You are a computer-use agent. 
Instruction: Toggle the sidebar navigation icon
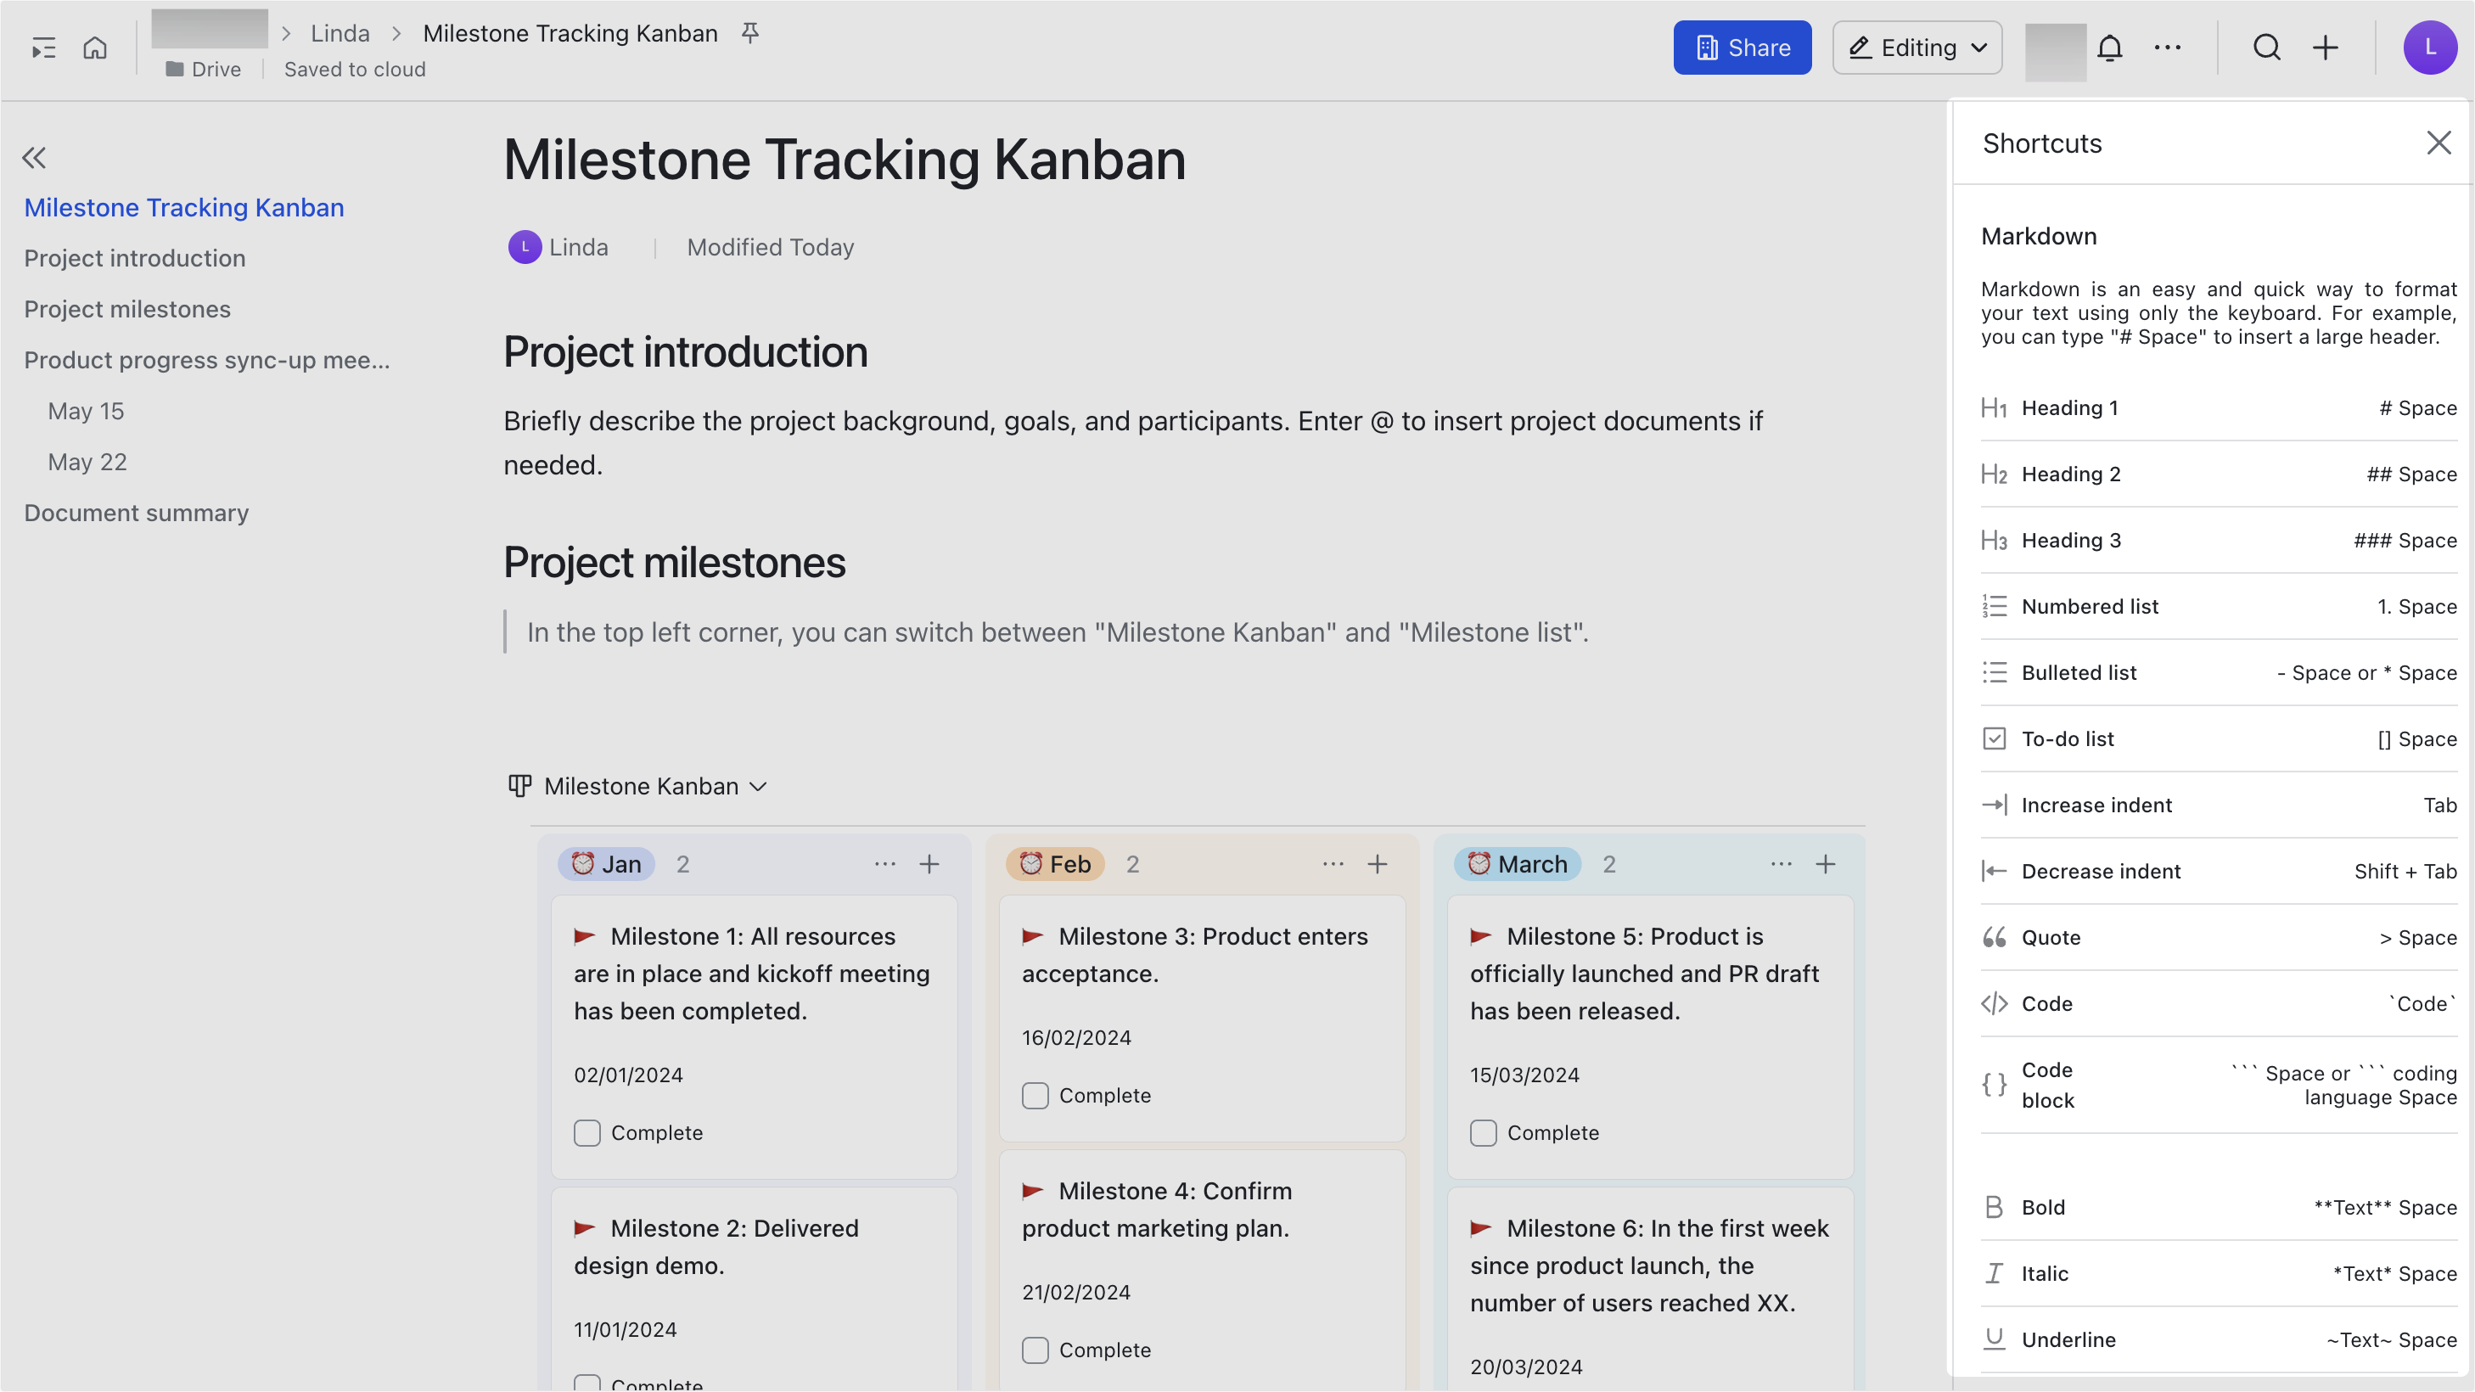click(43, 48)
